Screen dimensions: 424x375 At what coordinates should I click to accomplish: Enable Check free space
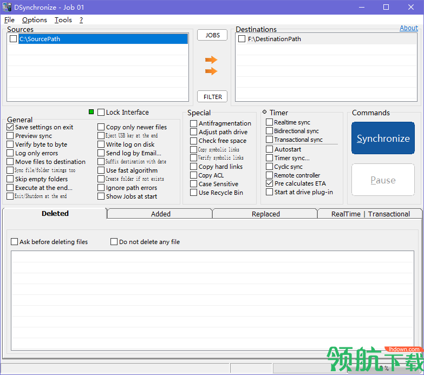(x=193, y=141)
